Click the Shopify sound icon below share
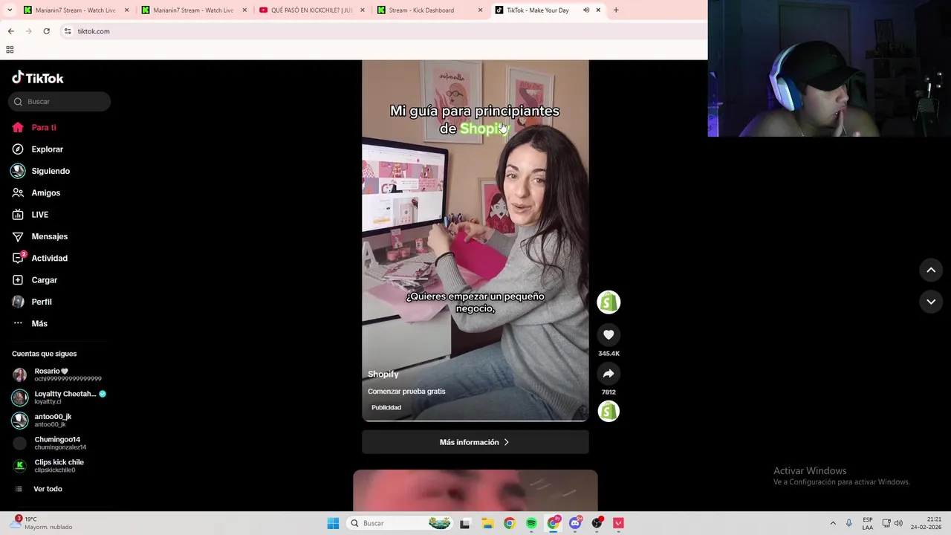951x535 pixels. 608,411
